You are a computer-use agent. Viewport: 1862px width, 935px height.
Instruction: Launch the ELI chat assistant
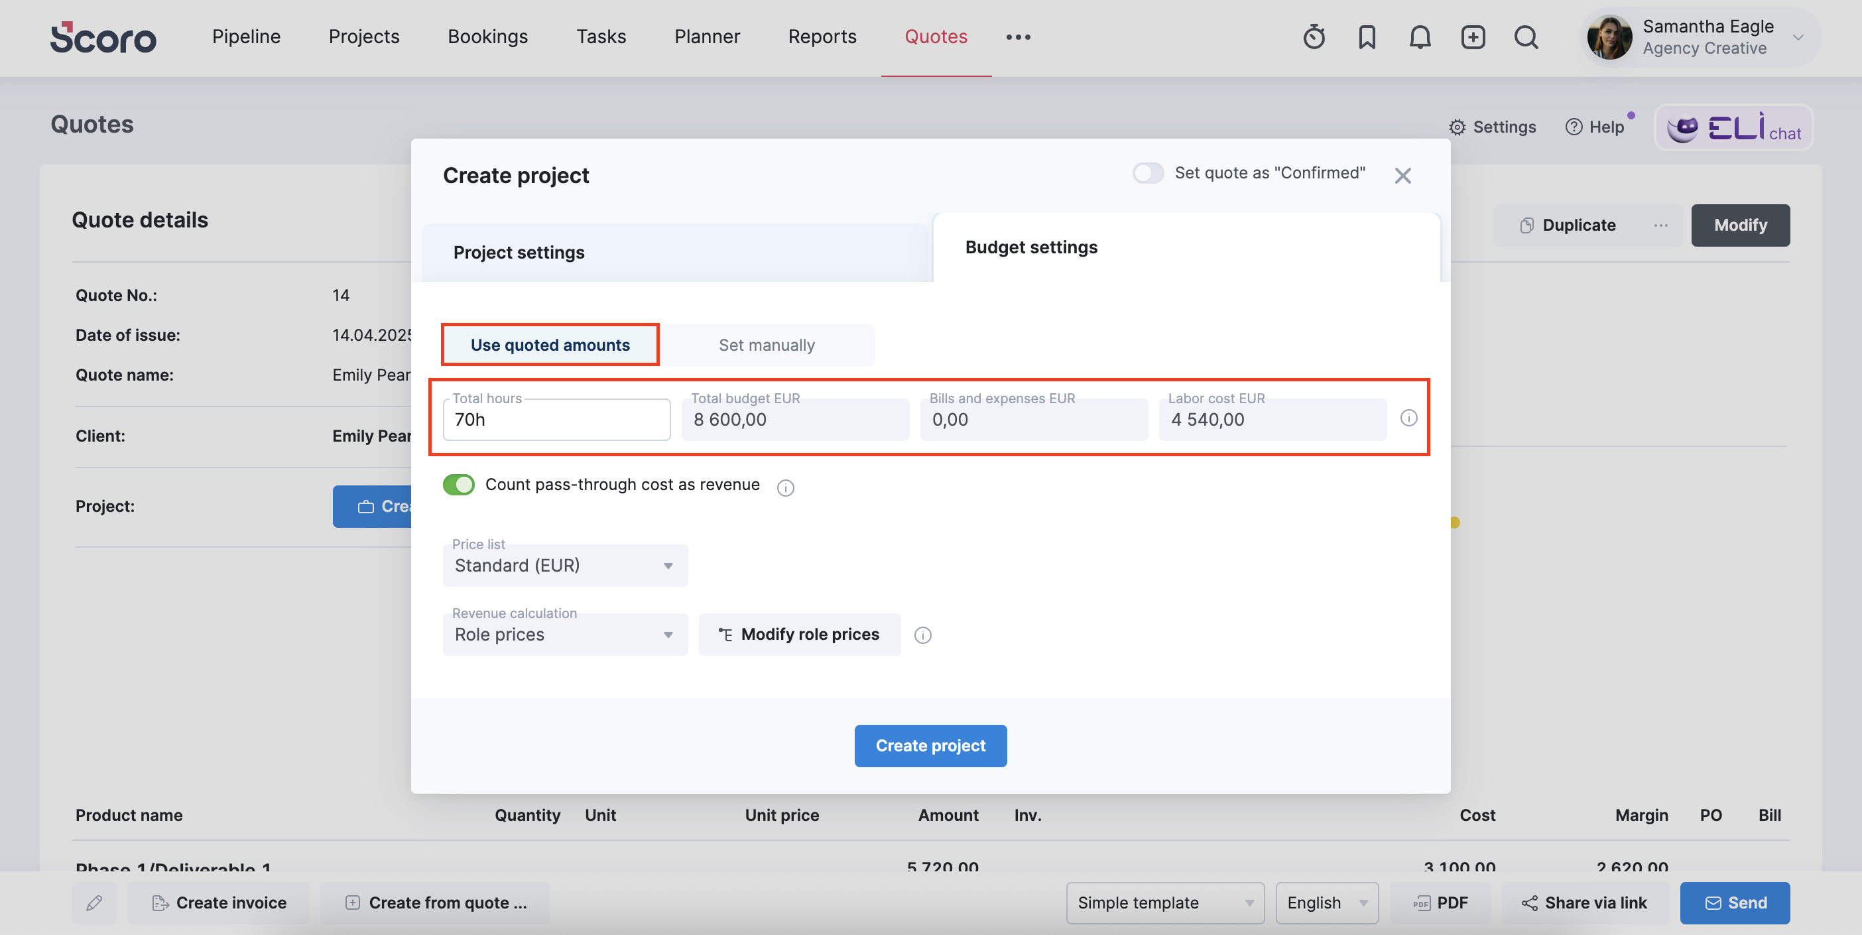pos(1733,128)
